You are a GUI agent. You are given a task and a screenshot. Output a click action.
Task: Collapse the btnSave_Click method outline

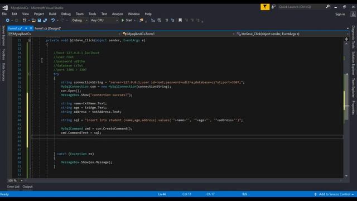click(x=30, y=40)
